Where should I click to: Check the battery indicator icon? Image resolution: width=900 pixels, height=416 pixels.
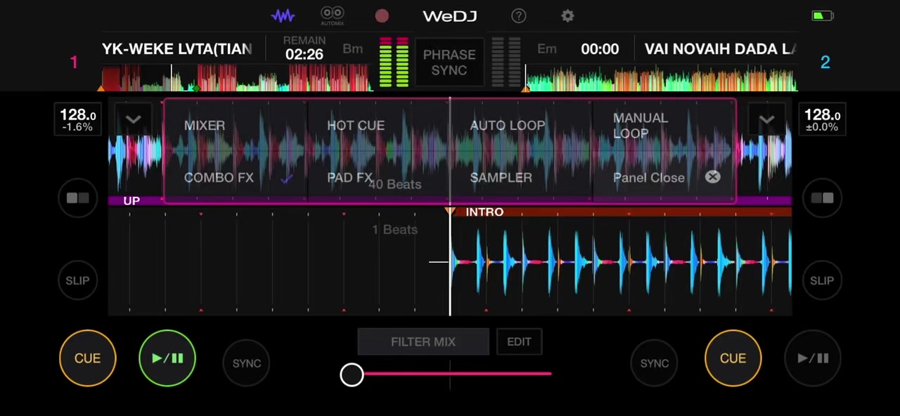(x=822, y=15)
